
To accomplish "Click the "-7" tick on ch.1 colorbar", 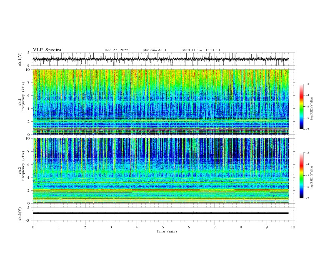I will tap(307, 129).
